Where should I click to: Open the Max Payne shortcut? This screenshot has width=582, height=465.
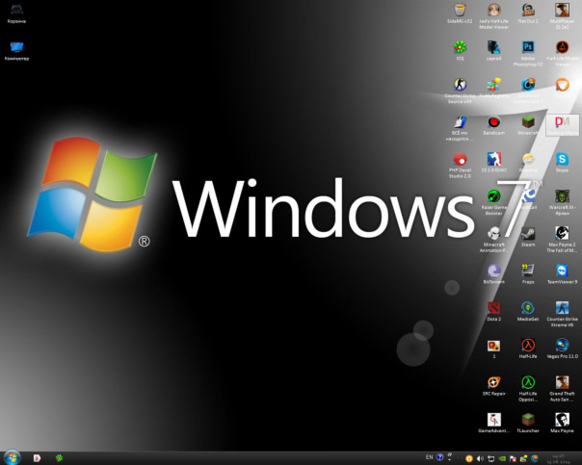click(562, 423)
